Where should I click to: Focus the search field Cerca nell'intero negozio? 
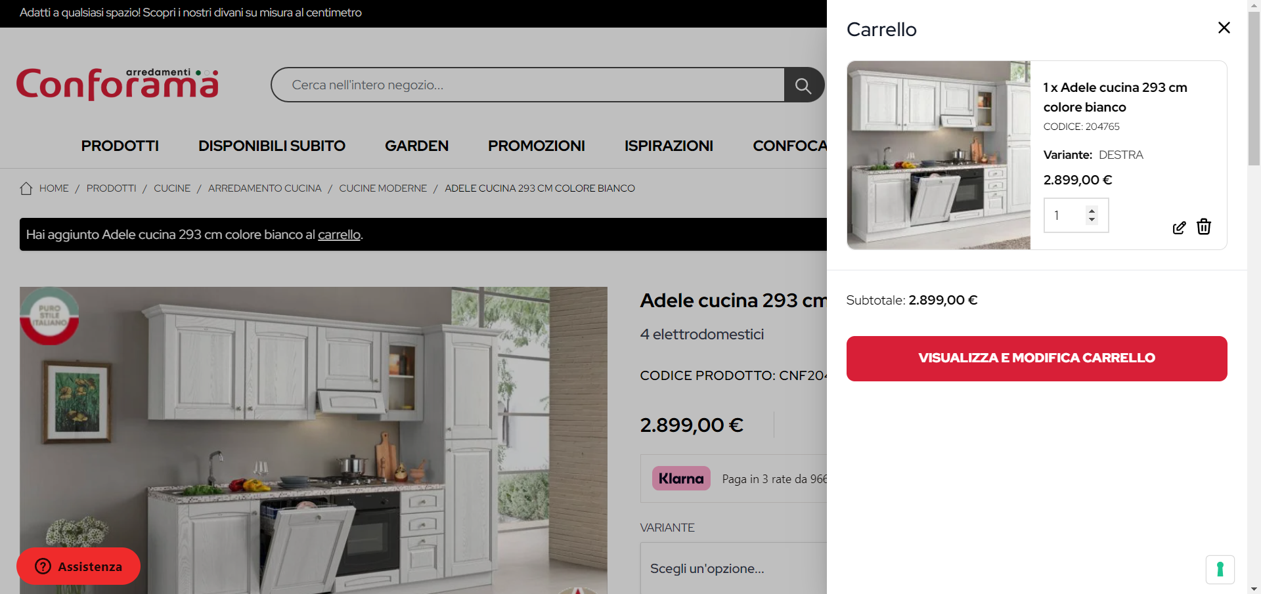(528, 85)
